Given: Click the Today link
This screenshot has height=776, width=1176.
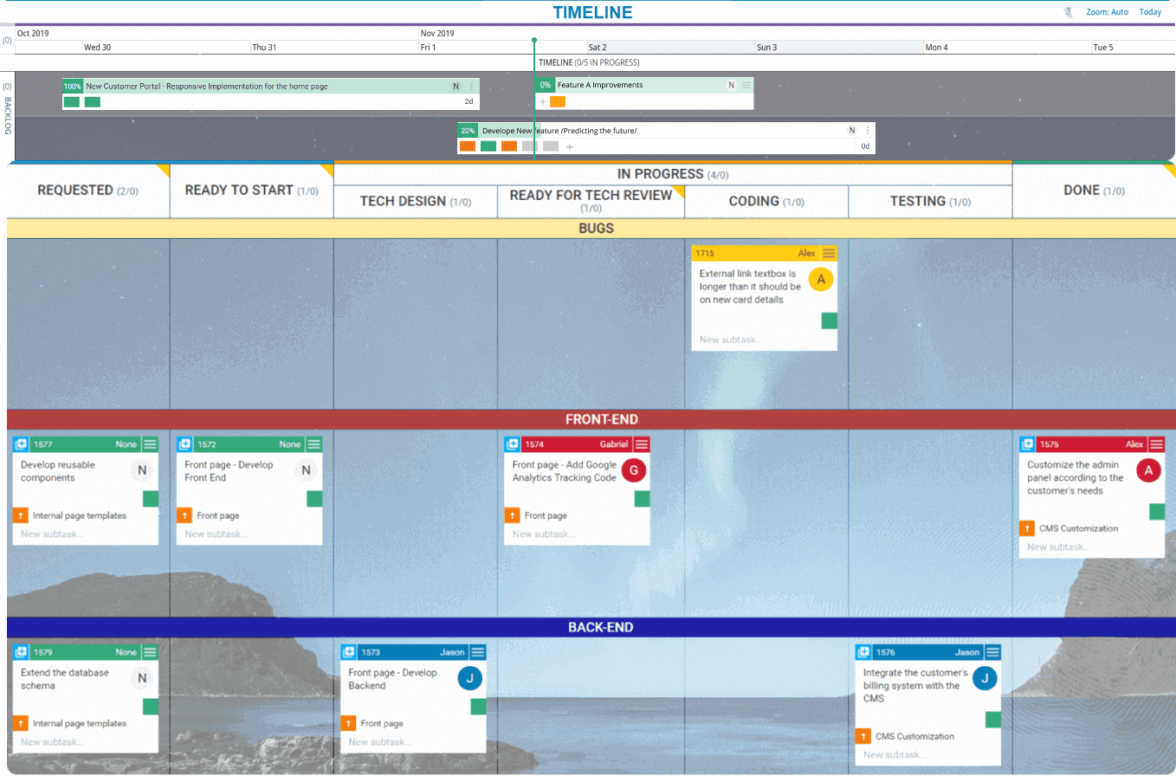Looking at the screenshot, I should pyautogui.click(x=1150, y=11).
